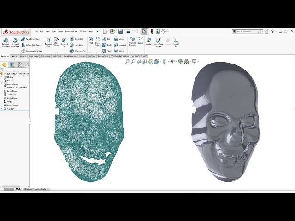Open the New document dropdown arrow
Screen dimensions: 295x221
tap(109, 31)
